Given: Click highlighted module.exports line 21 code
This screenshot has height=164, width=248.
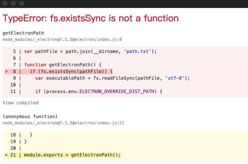Looking at the screenshot, I should tap(72, 155).
